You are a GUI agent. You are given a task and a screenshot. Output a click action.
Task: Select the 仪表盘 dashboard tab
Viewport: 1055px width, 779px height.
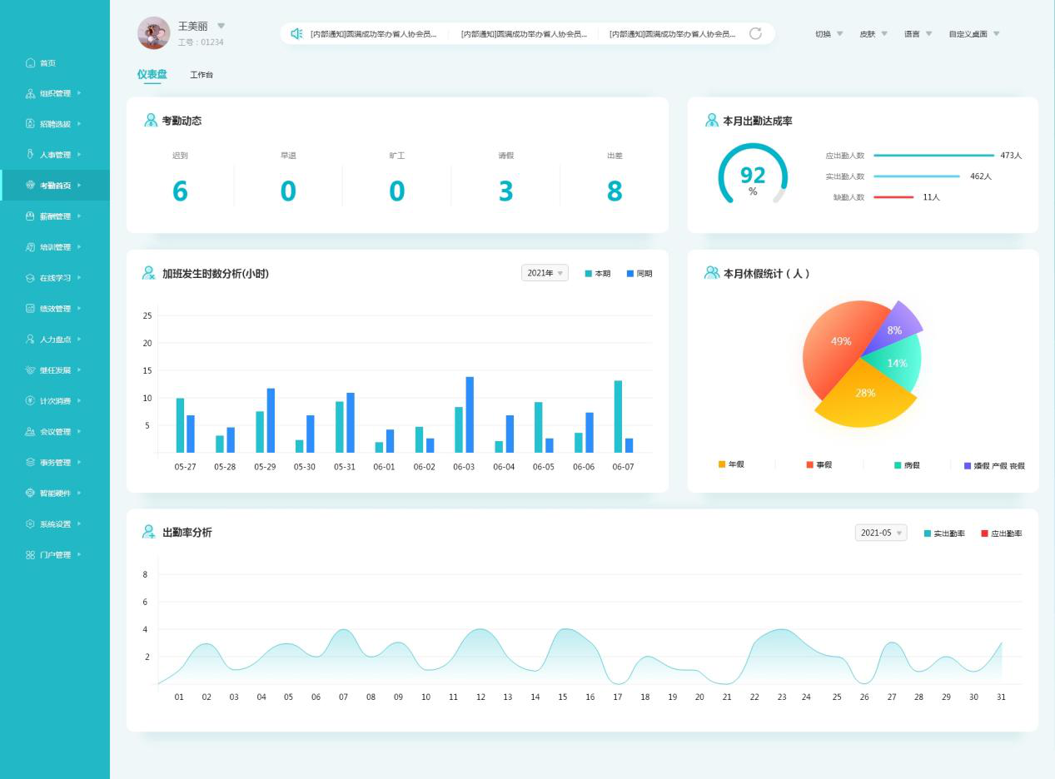pos(152,75)
